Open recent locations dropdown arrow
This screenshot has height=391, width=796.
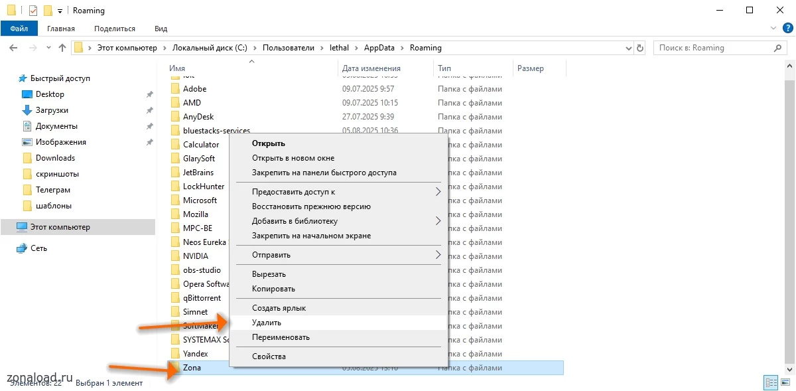48,48
